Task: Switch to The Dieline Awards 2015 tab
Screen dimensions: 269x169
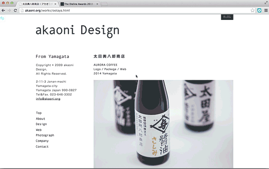Action: coord(79,4)
